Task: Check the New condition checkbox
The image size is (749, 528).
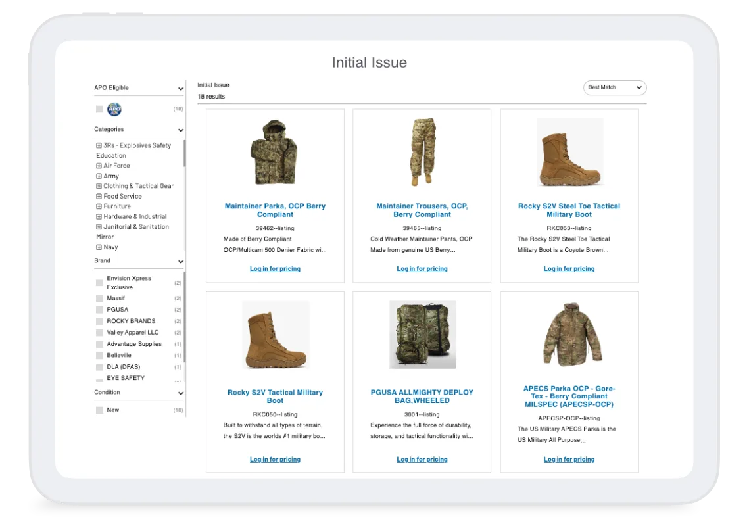Action: coord(99,410)
